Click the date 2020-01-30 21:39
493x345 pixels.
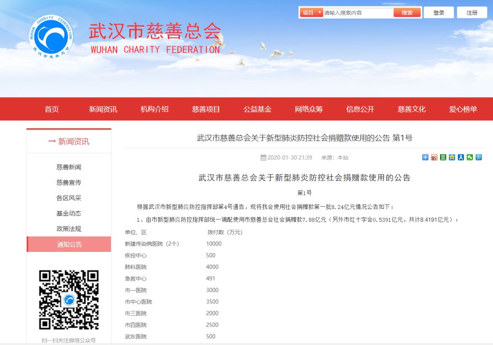289,157
